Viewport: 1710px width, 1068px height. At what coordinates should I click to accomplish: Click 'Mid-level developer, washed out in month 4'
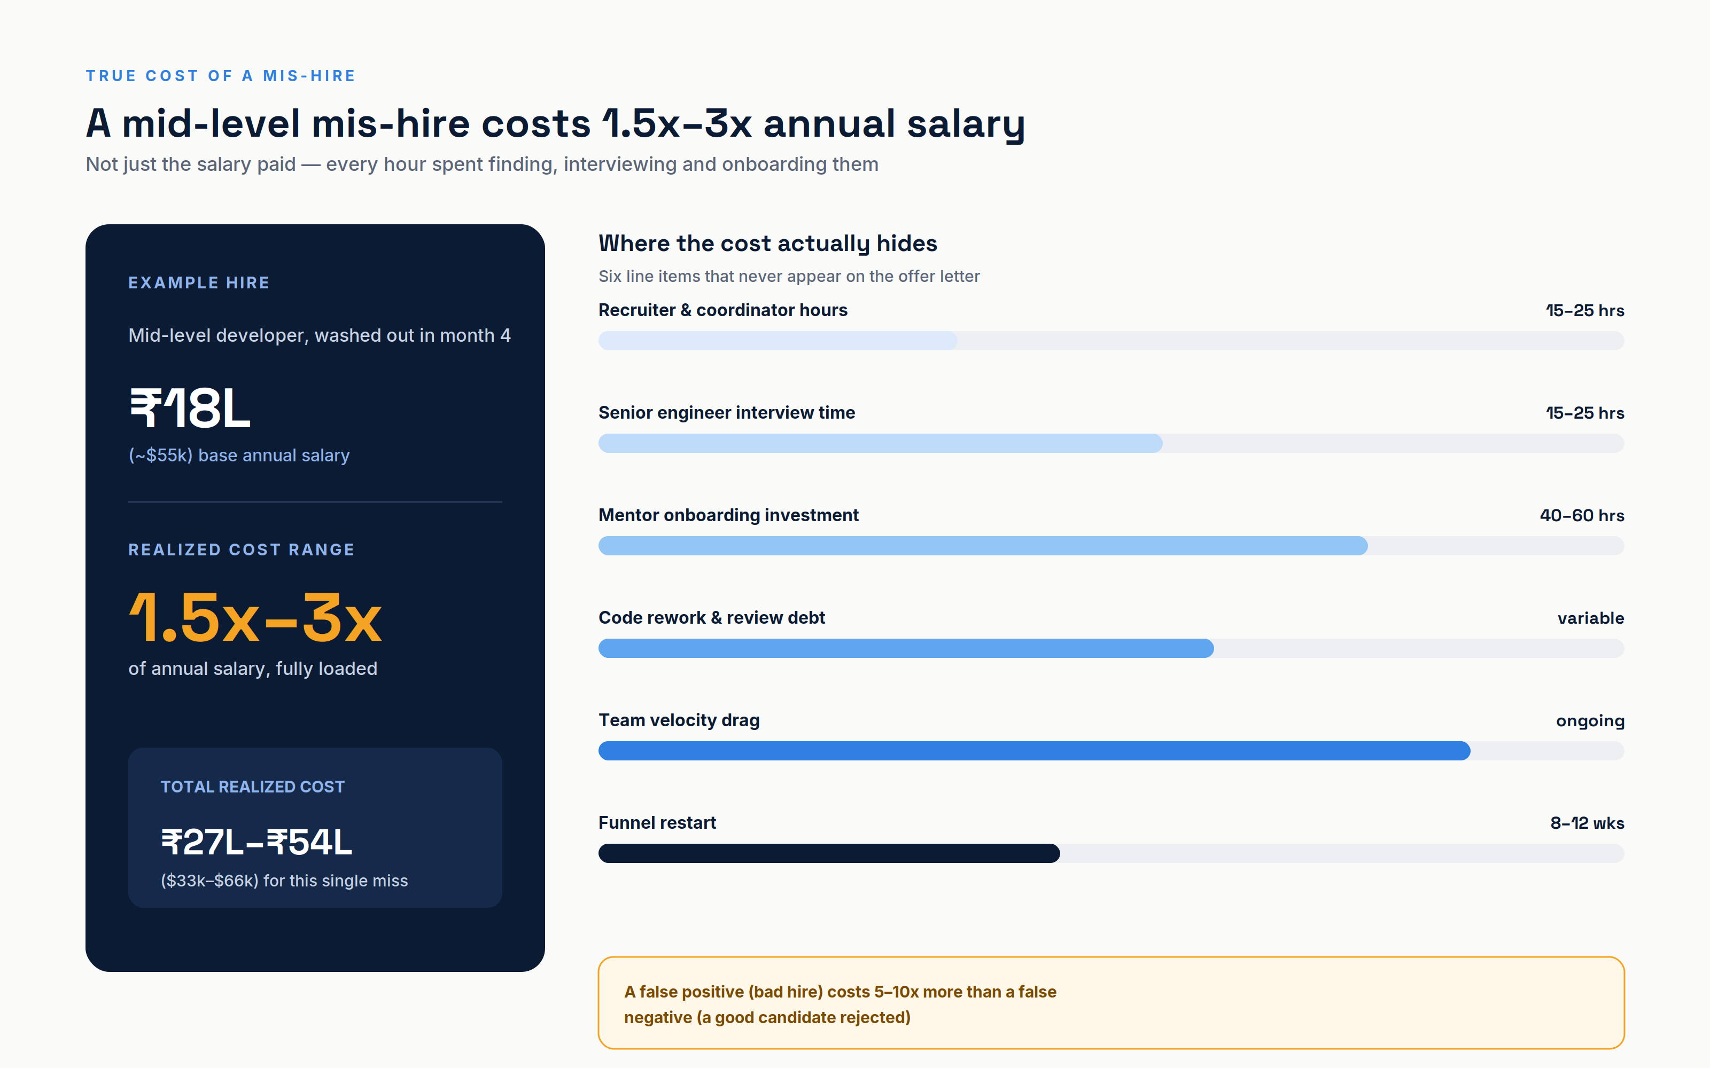click(x=320, y=335)
